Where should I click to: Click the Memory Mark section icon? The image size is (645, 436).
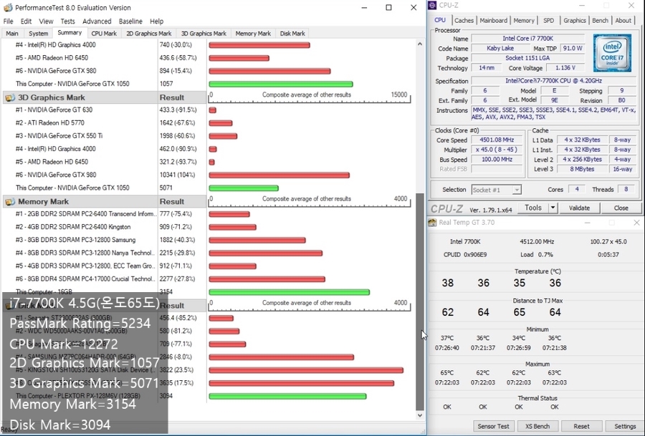pos(10,202)
